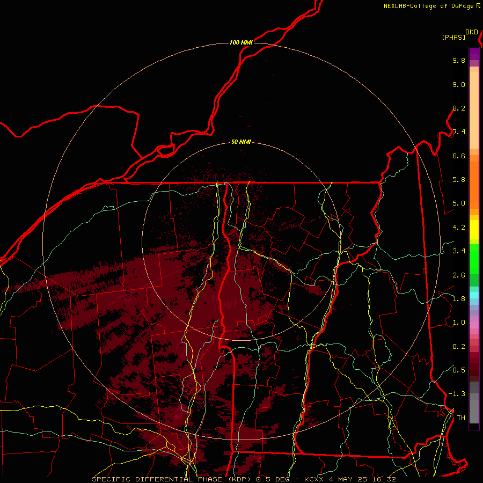Image resolution: width=483 pixels, height=483 pixels.
Task: Click the 3.4 value on the color scale
Action: point(459,251)
